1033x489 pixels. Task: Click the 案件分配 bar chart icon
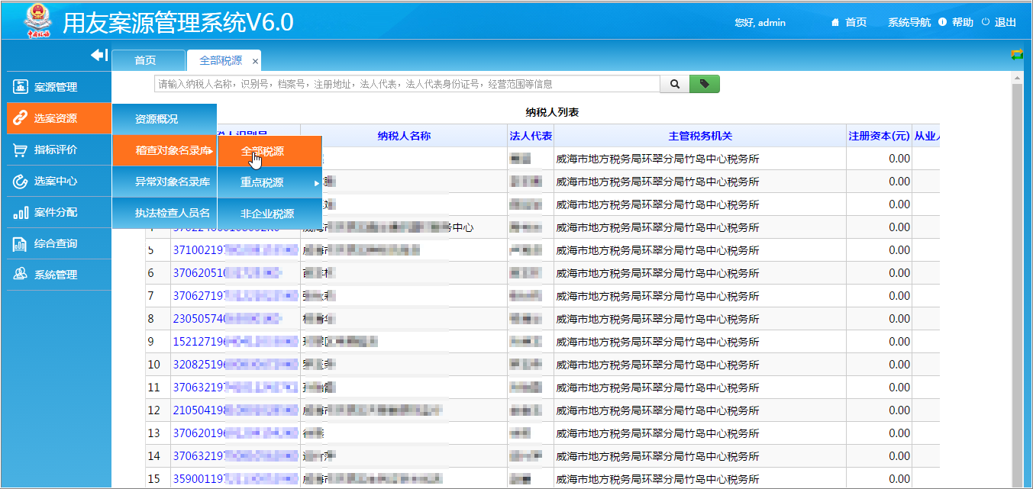[x=20, y=212]
